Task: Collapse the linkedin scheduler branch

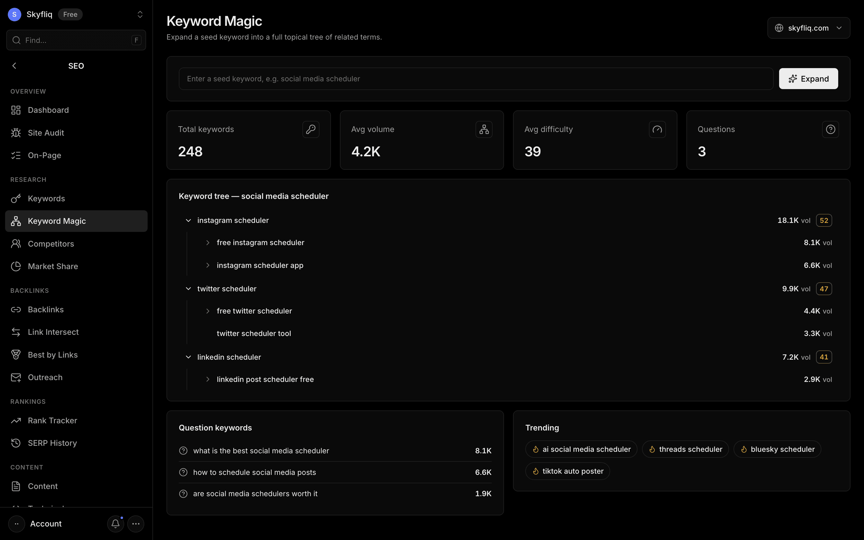Action: tap(188, 357)
